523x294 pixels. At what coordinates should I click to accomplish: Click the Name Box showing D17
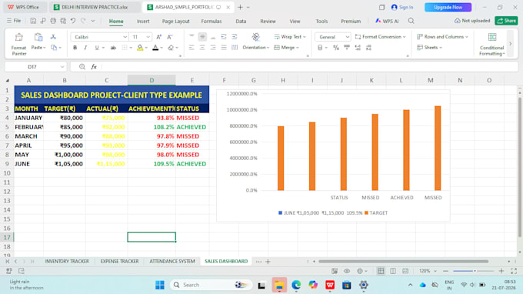click(x=35, y=67)
